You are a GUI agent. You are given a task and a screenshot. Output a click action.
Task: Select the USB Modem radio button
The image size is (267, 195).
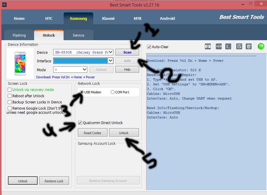click(x=82, y=92)
